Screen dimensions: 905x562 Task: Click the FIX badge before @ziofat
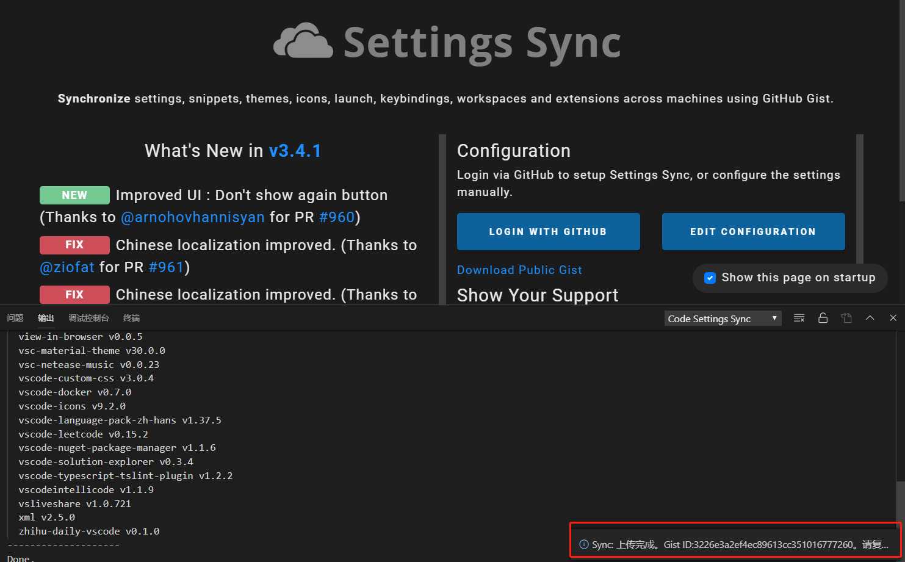coord(74,245)
